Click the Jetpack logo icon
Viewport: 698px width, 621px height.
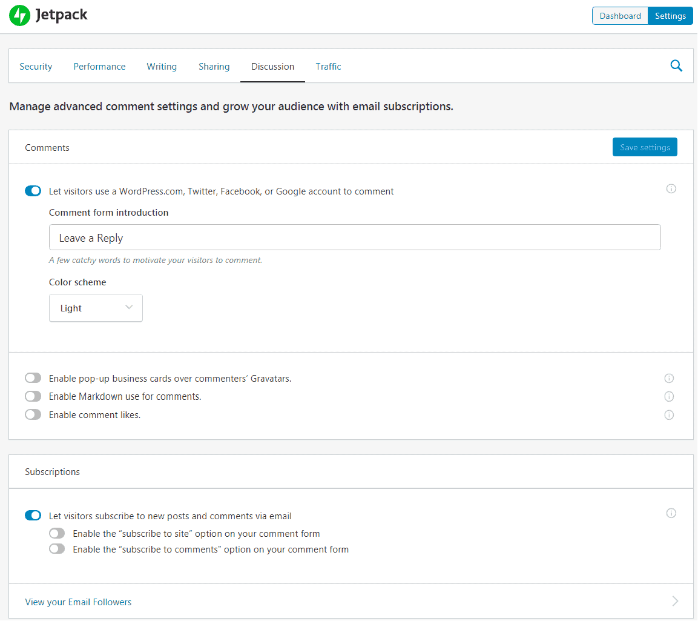point(19,16)
